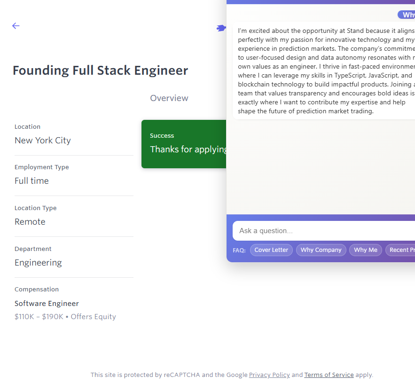Choose the Why Me FAQ chip

[x=365, y=250]
